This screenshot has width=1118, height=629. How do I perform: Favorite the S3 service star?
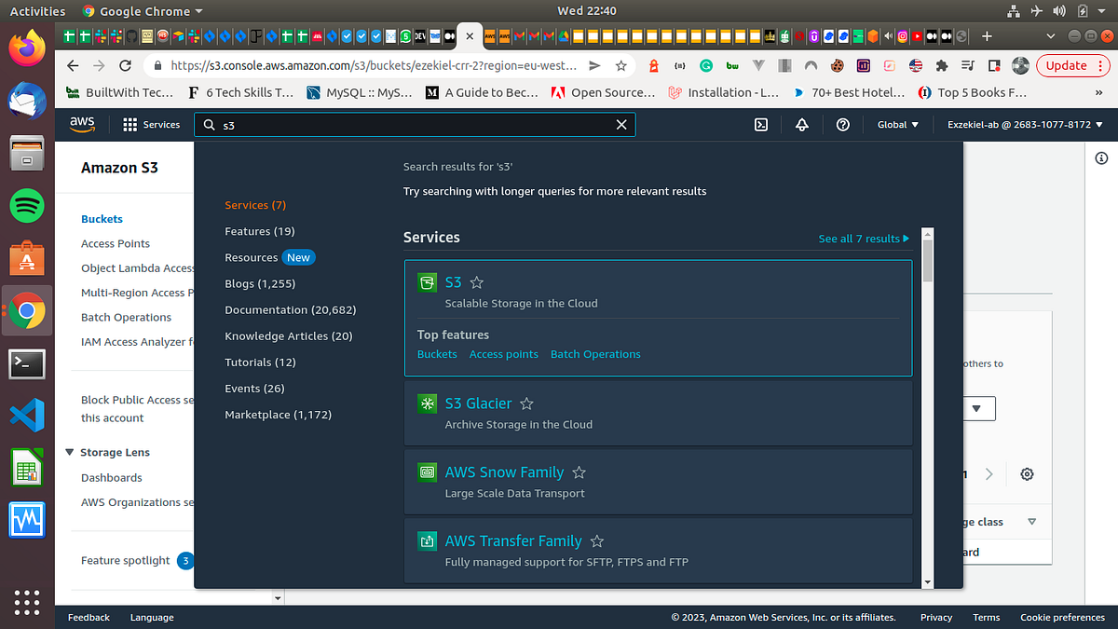477,282
